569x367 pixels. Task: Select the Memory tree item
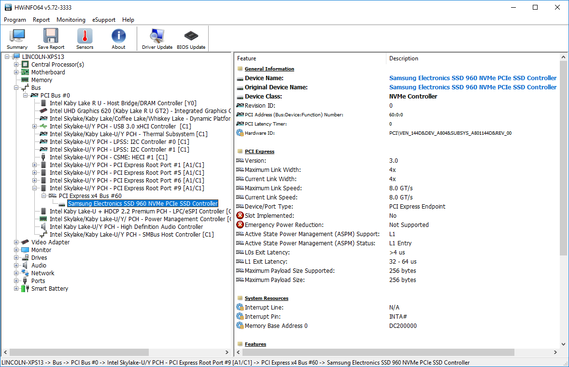click(x=42, y=80)
